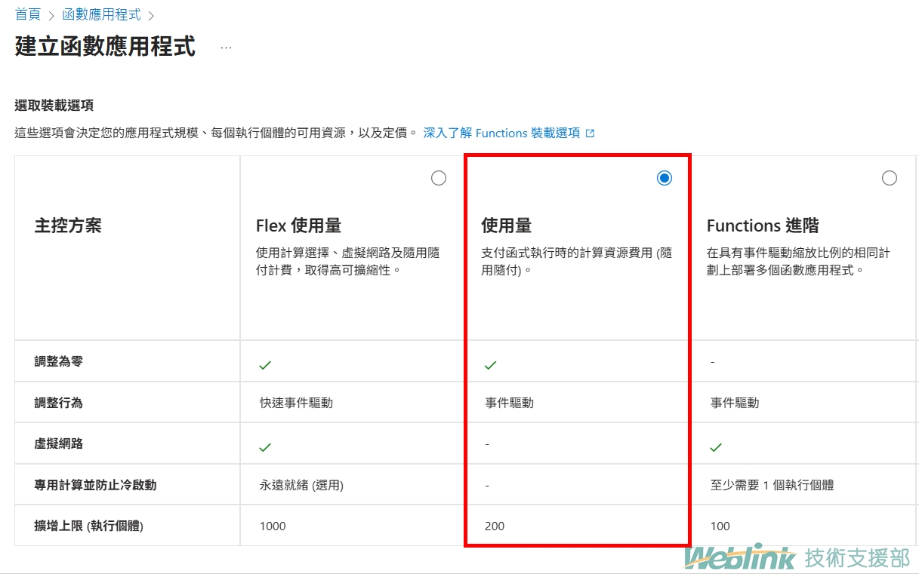Image resolution: width=919 pixels, height=580 pixels.
Task: Open the 首頁 breadcrumb link
Action: pos(28,14)
